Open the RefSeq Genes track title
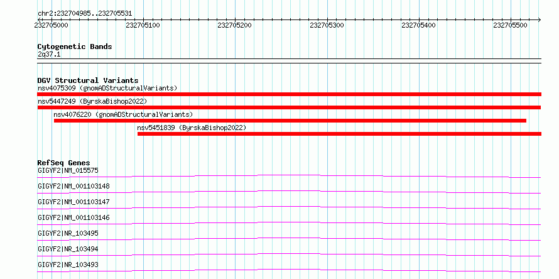This screenshot has height=279, width=559. tap(64, 163)
